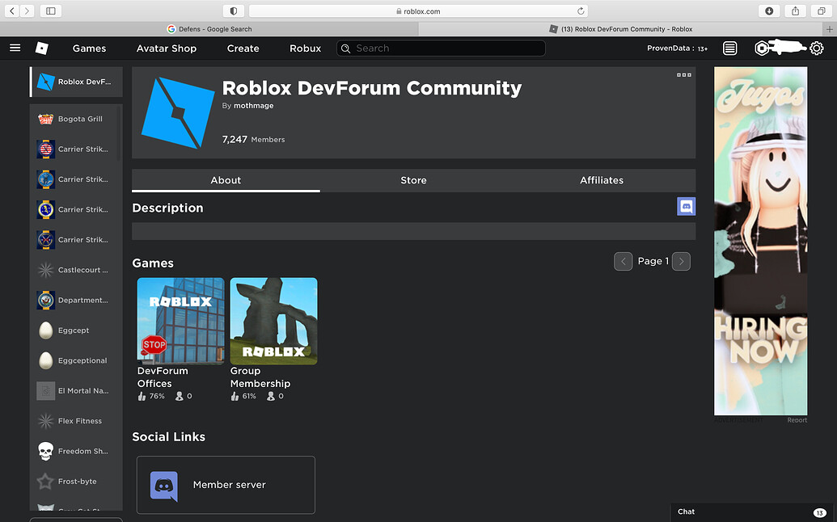Switch to the Store tab

(414, 180)
